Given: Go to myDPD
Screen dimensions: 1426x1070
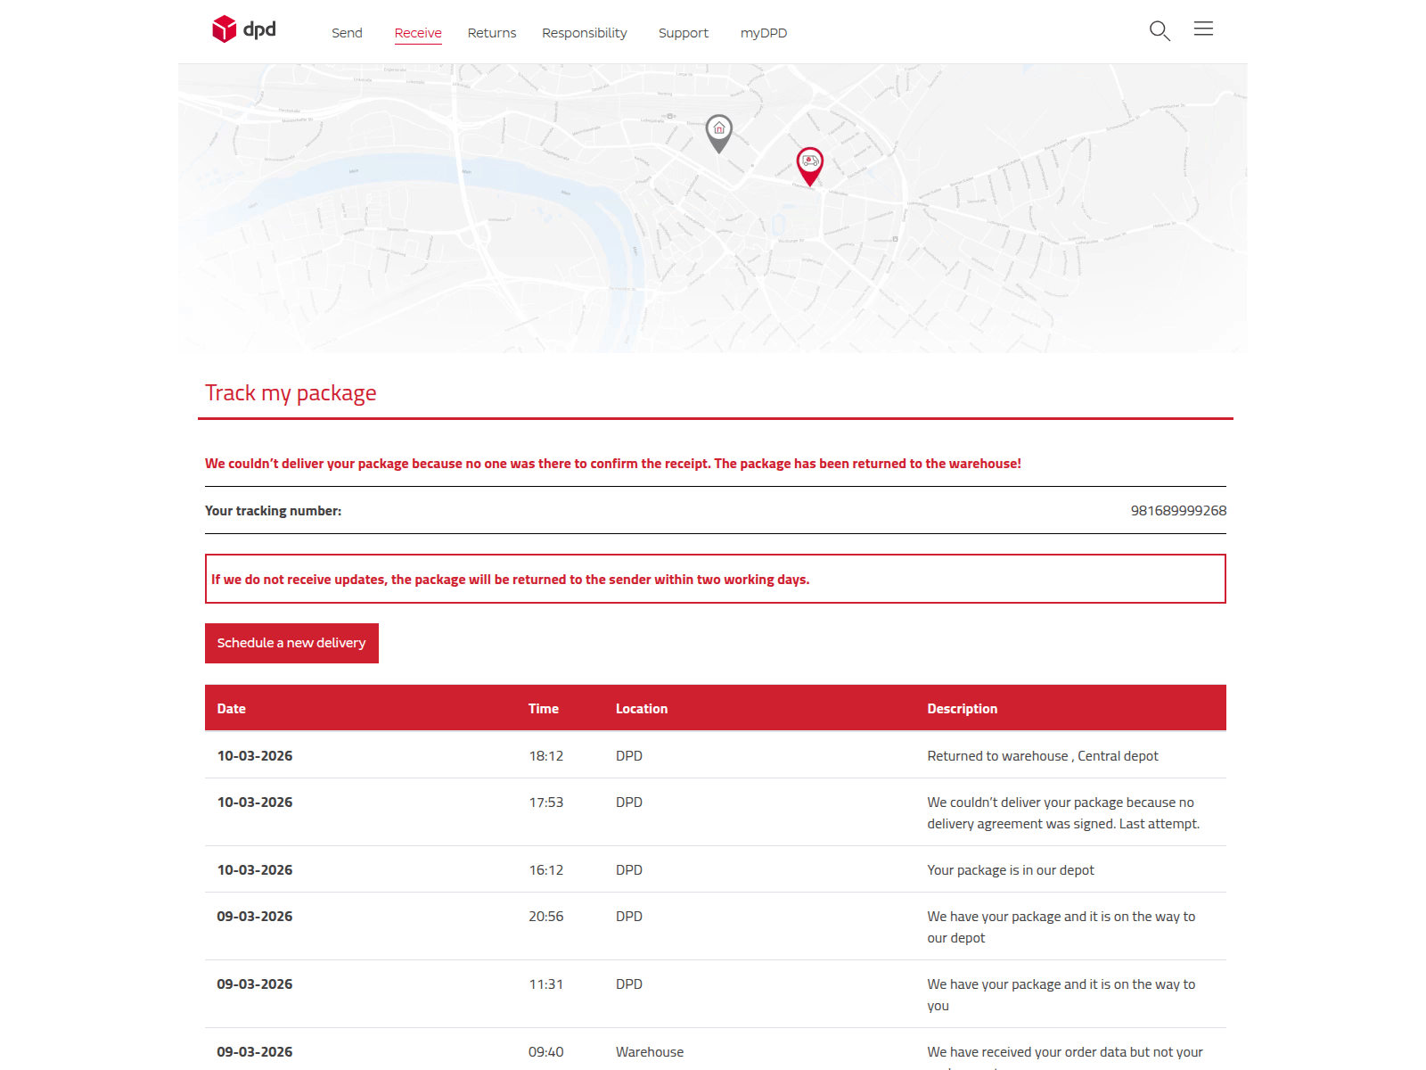Looking at the screenshot, I should (x=763, y=33).
